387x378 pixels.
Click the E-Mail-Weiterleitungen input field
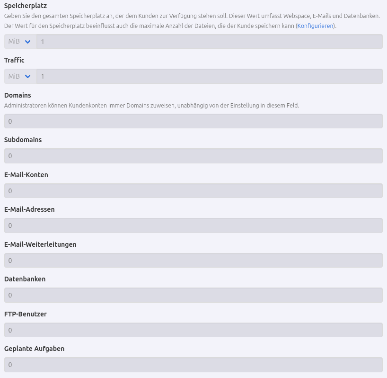193,261
